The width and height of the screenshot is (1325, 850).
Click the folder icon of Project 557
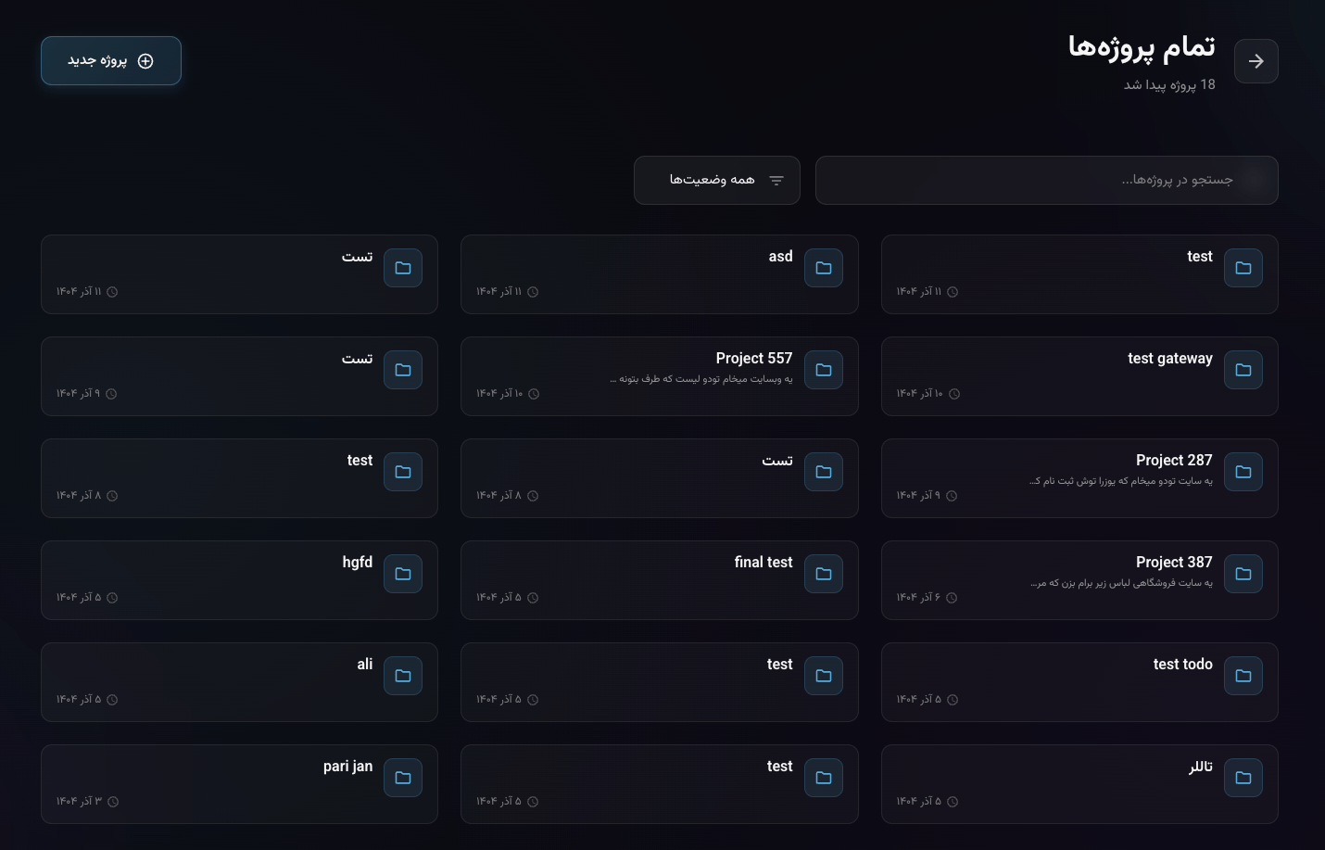tap(823, 370)
